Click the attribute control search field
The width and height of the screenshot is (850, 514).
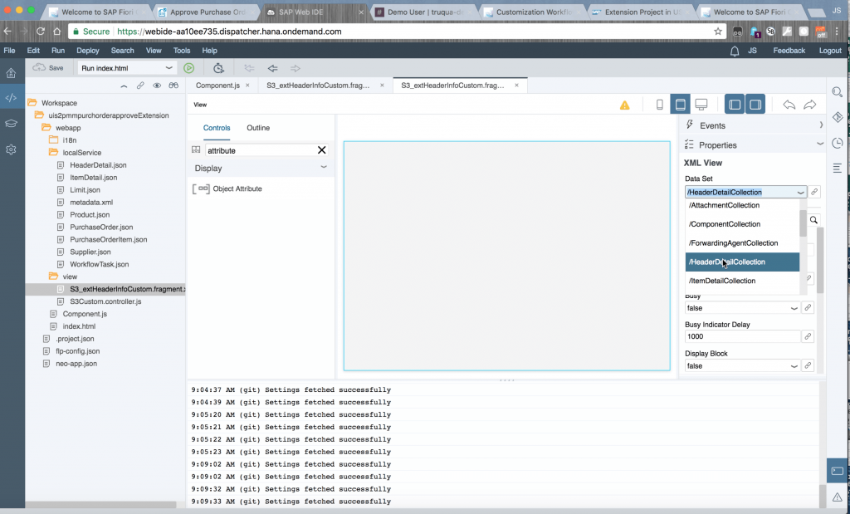point(259,151)
